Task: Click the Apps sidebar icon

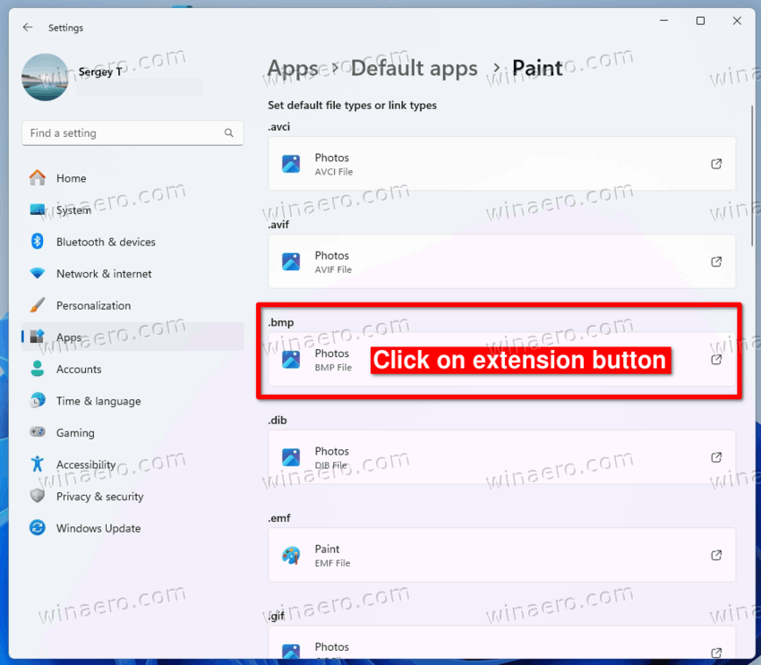Action: pos(38,337)
